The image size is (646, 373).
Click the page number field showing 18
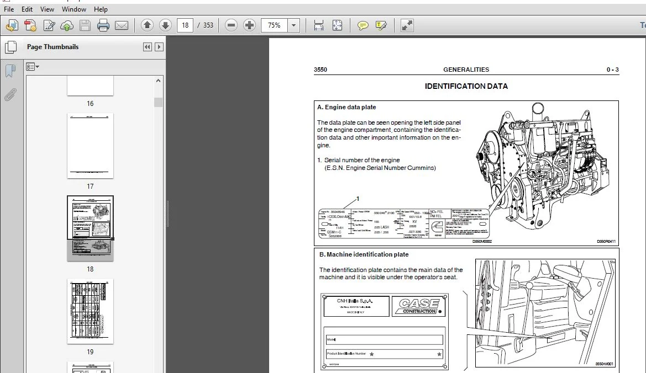[x=185, y=25]
